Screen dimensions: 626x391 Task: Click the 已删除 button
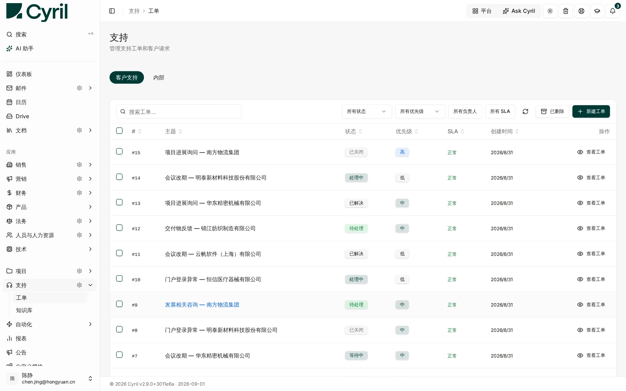click(x=552, y=111)
